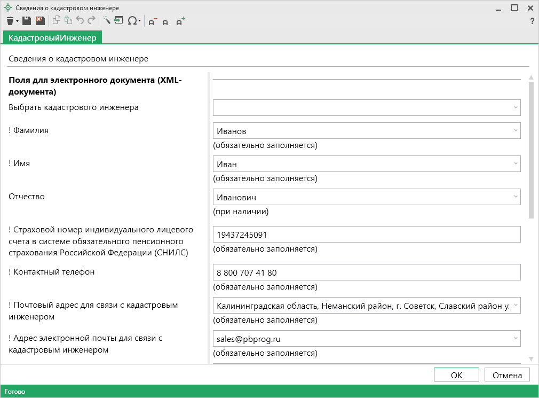
Task: Click the import arrow icon in toolbar
Action: tap(118, 21)
